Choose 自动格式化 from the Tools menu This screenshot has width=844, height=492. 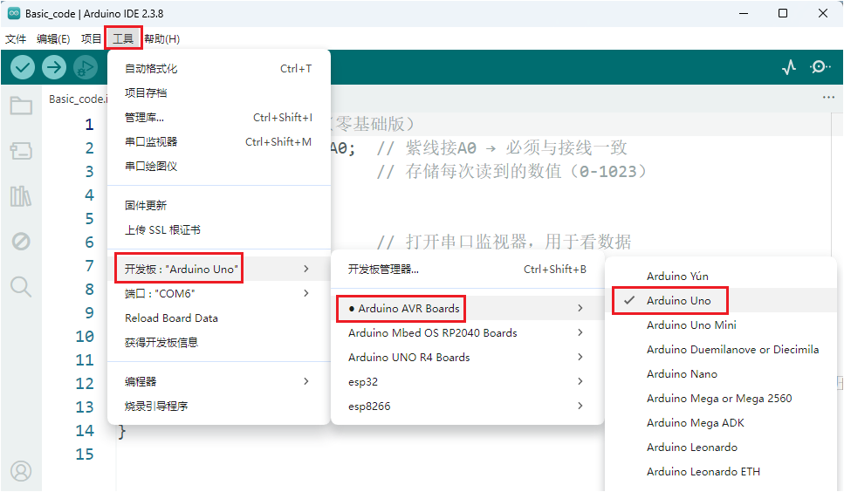click(218, 69)
